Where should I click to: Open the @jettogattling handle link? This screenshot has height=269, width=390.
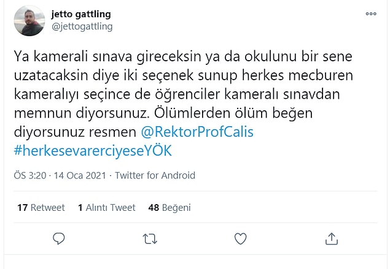click(x=82, y=26)
